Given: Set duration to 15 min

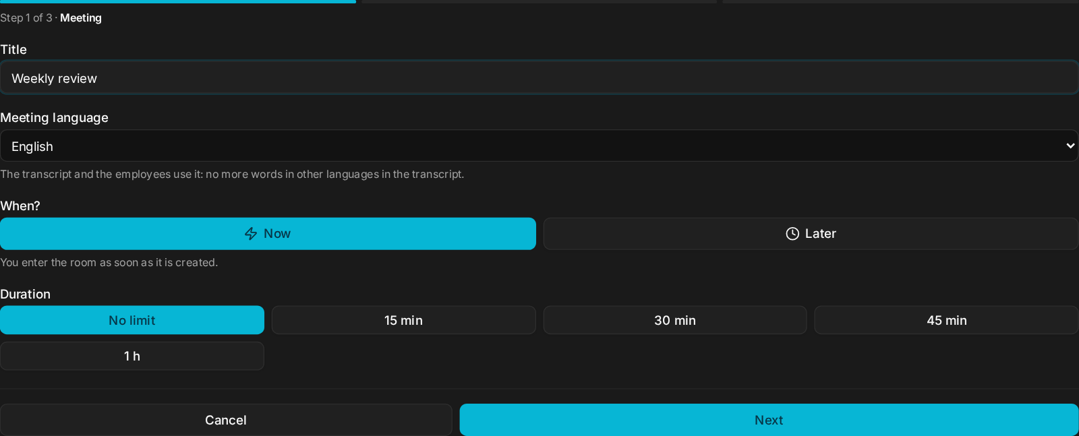Looking at the screenshot, I should 403,320.
